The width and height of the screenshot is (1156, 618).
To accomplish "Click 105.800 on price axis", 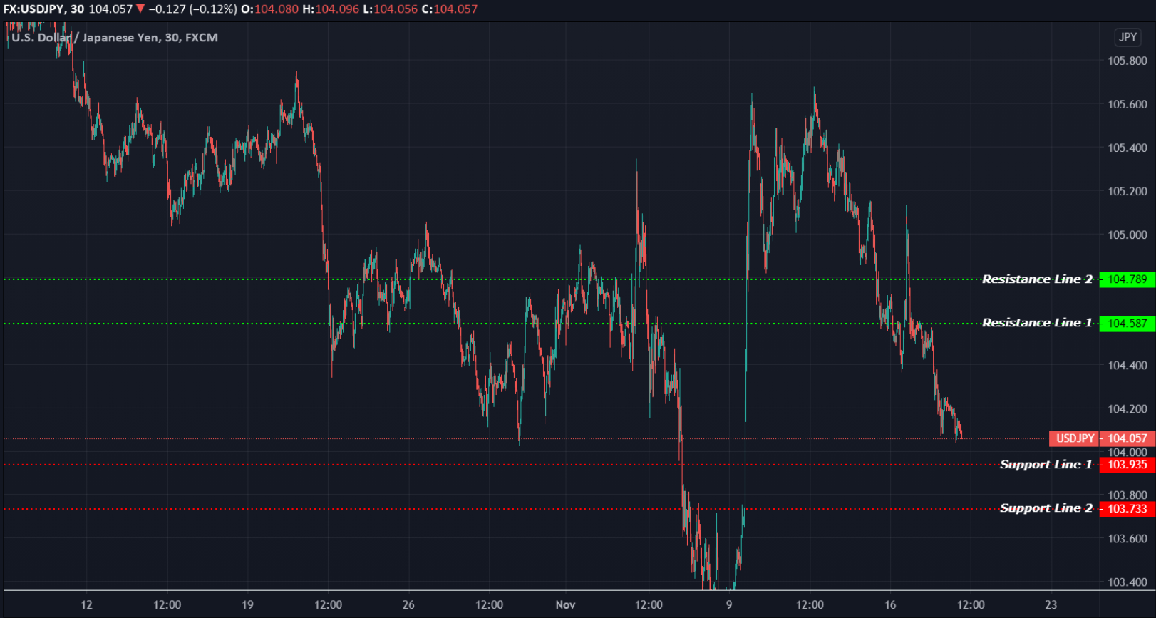I will (1127, 61).
